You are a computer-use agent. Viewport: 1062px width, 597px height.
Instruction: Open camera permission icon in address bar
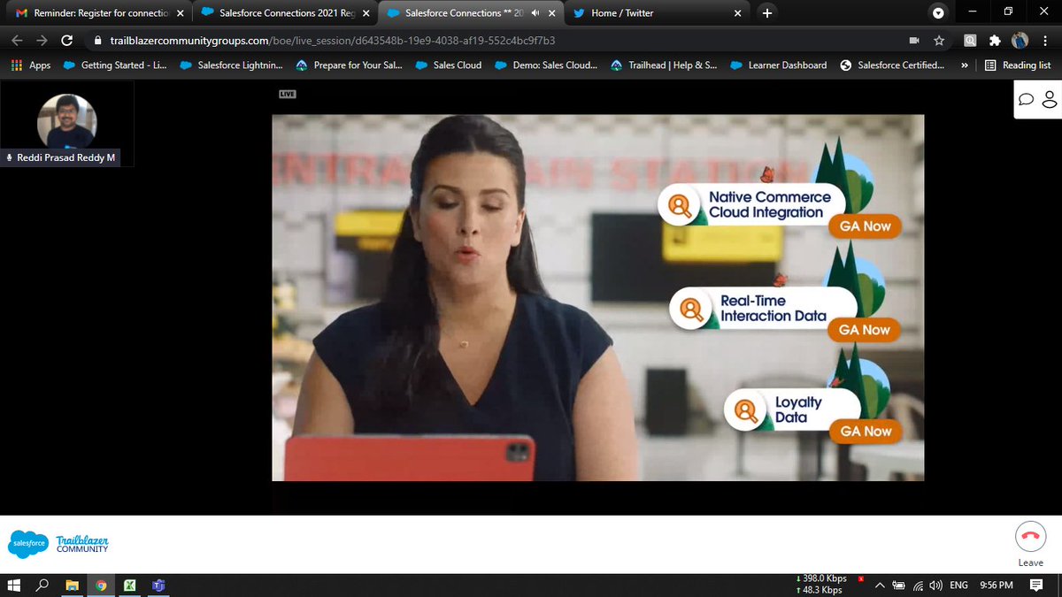coord(914,41)
